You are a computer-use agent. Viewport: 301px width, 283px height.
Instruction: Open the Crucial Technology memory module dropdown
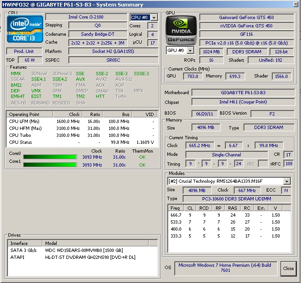287,181
